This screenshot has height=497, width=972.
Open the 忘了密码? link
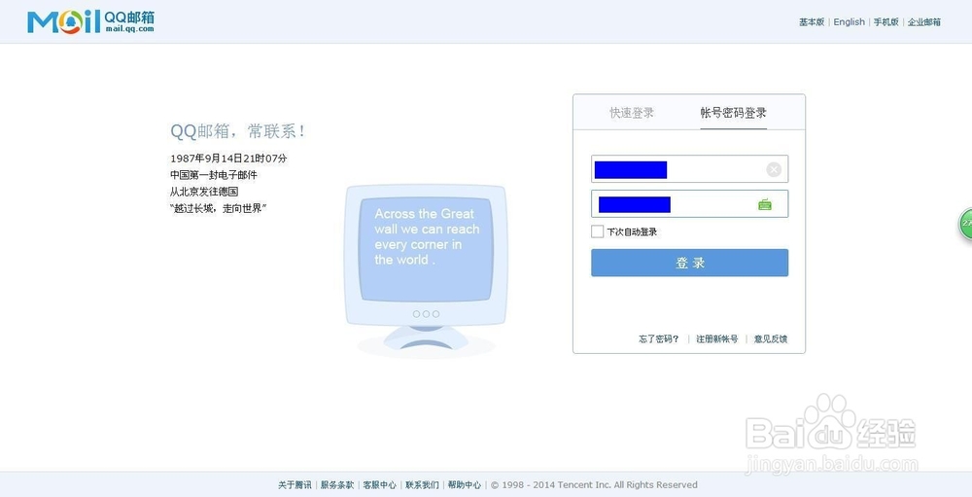(659, 338)
